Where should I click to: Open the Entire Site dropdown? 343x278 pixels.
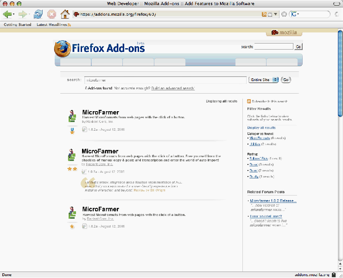pyautogui.click(x=263, y=80)
